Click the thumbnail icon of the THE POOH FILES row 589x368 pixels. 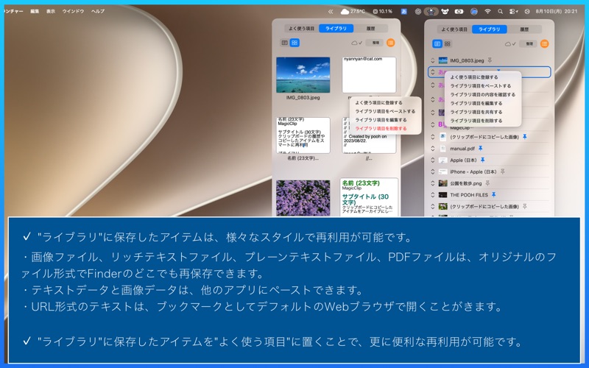443,195
